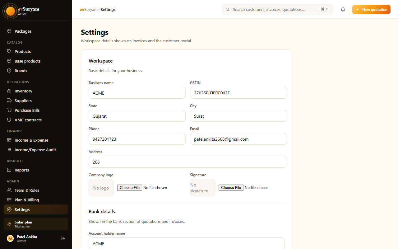Click the Patel Ankita user name
Screen dimensions: 398x249
(27, 237)
